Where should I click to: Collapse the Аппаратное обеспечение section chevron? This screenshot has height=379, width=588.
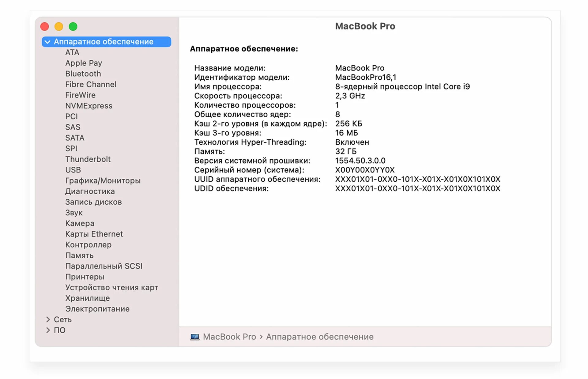tap(47, 42)
